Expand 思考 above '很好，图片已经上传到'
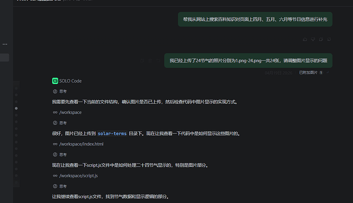The image size is (353, 203). (60, 123)
